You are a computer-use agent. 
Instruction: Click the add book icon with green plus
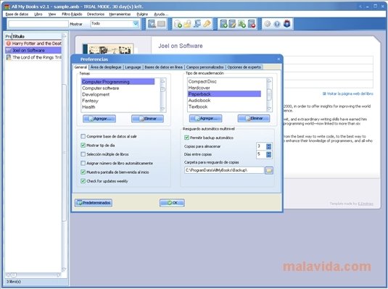point(223,24)
